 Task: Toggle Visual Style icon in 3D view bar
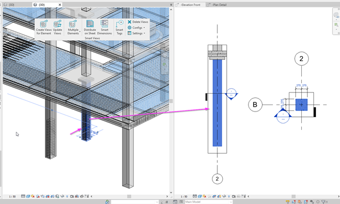(28, 196)
